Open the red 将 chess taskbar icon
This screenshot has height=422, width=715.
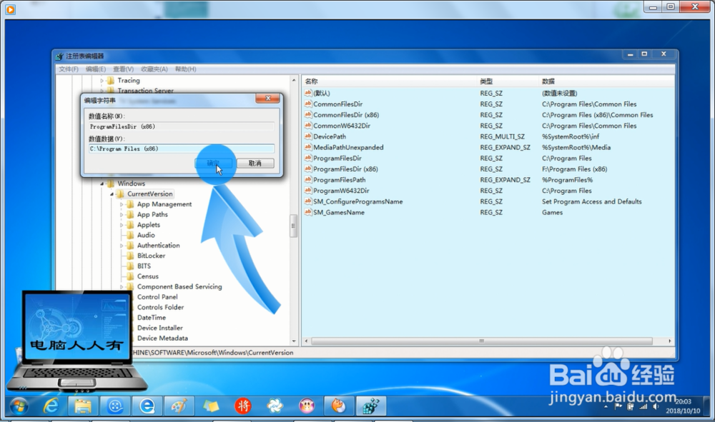[x=242, y=406]
